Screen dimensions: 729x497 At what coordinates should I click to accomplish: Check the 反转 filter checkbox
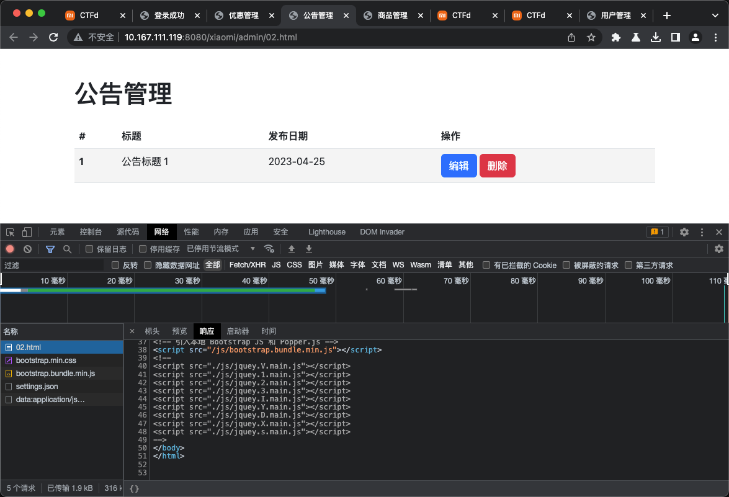(115, 265)
